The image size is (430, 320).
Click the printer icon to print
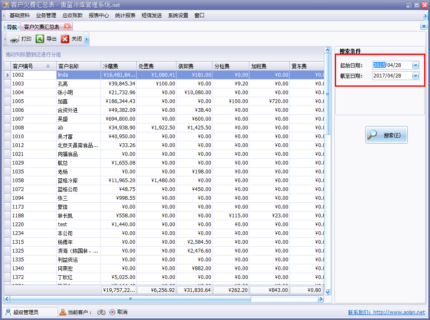(15, 39)
